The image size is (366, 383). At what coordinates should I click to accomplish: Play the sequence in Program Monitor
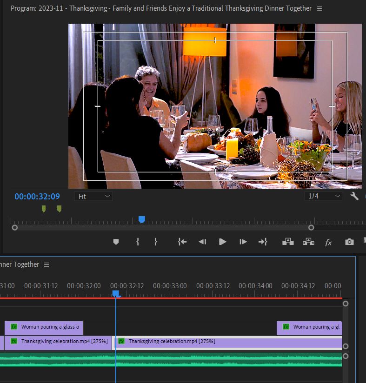(223, 242)
